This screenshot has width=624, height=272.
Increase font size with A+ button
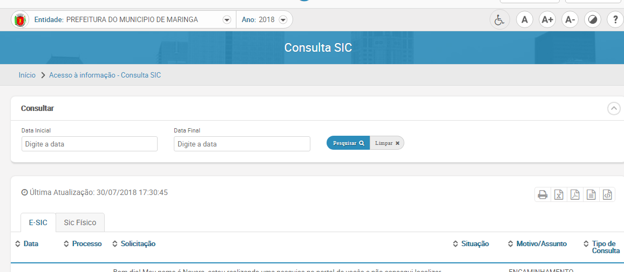click(x=547, y=19)
